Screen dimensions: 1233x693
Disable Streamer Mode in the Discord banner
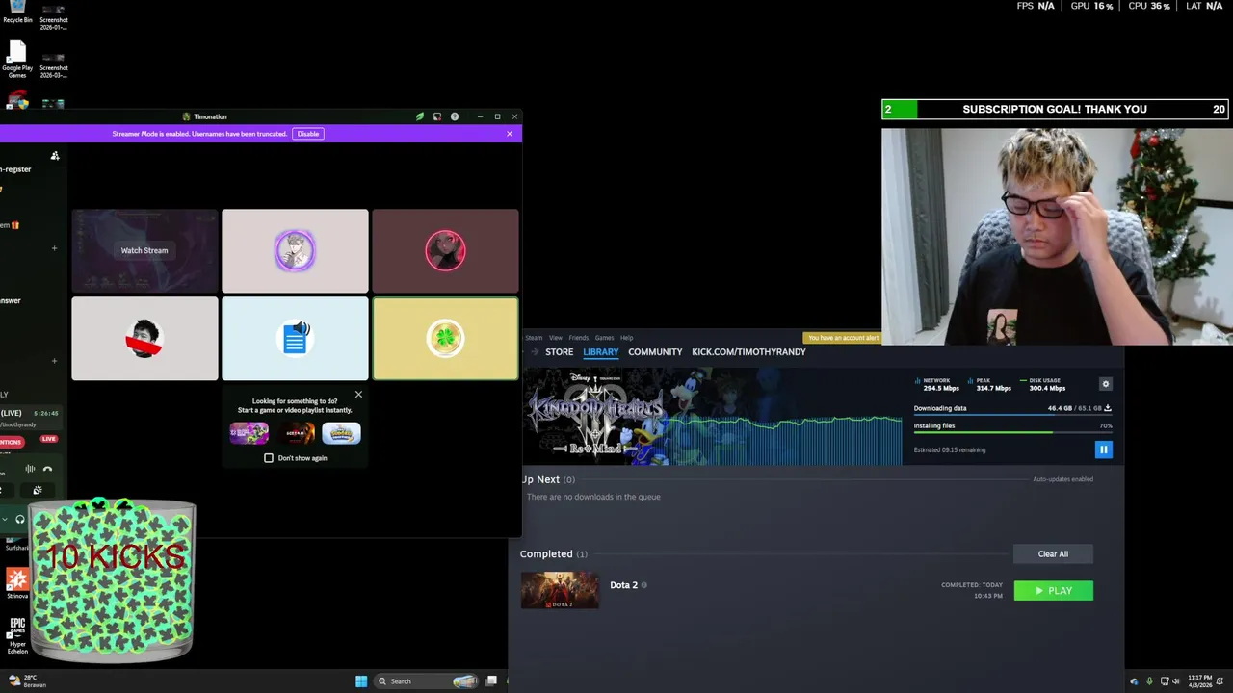(308, 134)
